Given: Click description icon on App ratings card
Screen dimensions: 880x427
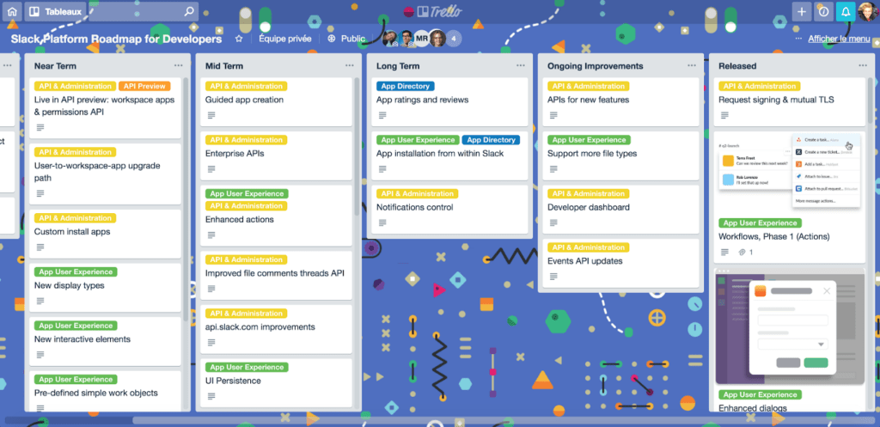Looking at the screenshot, I should (382, 115).
